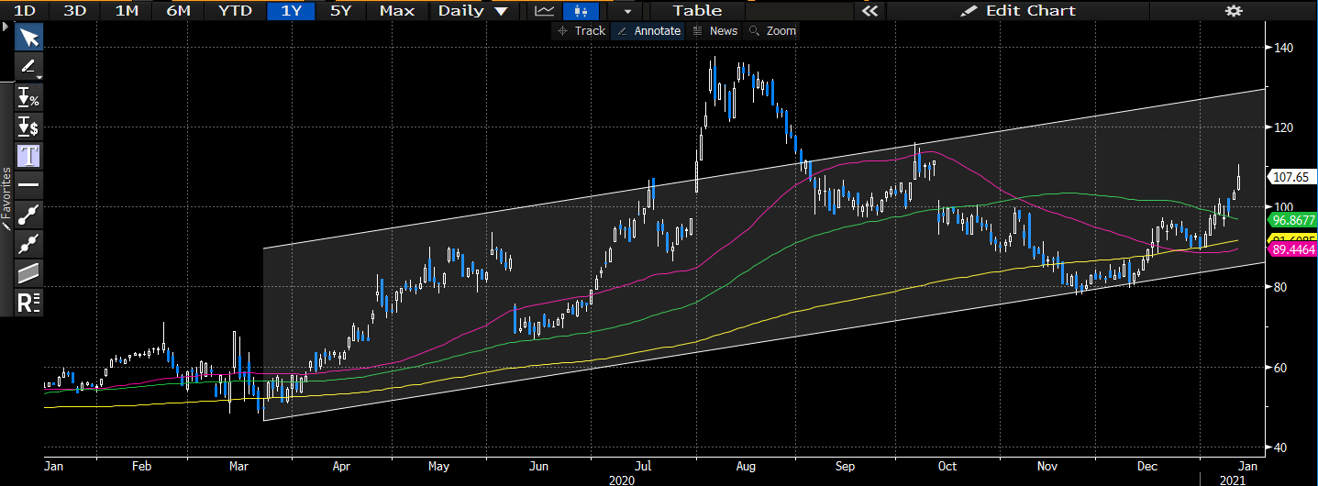Toggle Track mode
1318x486 pixels.
click(581, 31)
